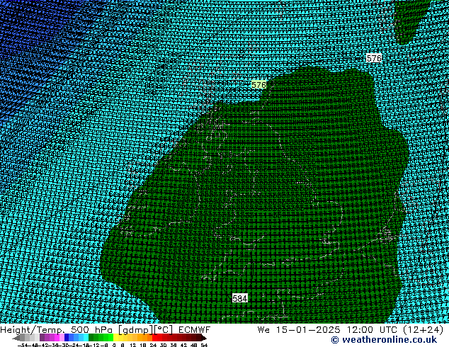Click the '[°C]' unit label
449x347 pixels.
(x=163, y=330)
